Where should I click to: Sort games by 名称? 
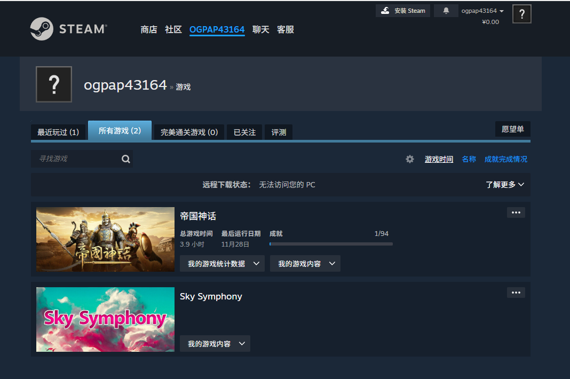[469, 159]
